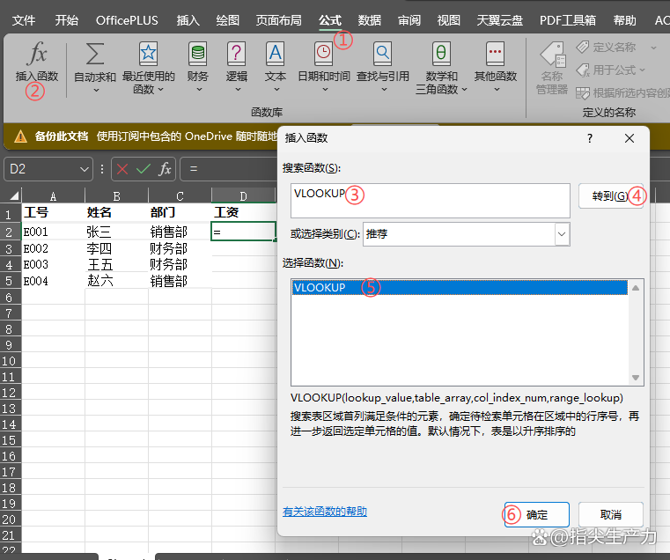Screen dimensions: 670x560
Task: Expand the 自动求和 dropdown arrow
Action: [x=96, y=90]
